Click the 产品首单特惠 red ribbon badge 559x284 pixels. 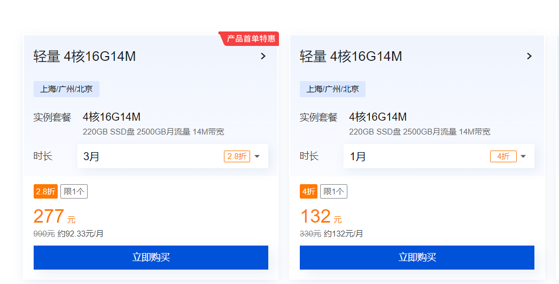[249, 38]
